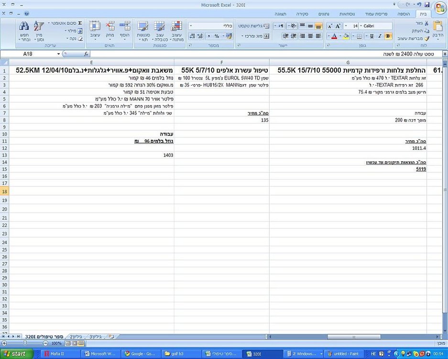Click the fill color bucket icon

pyautogui.click(x=346, y=36)
